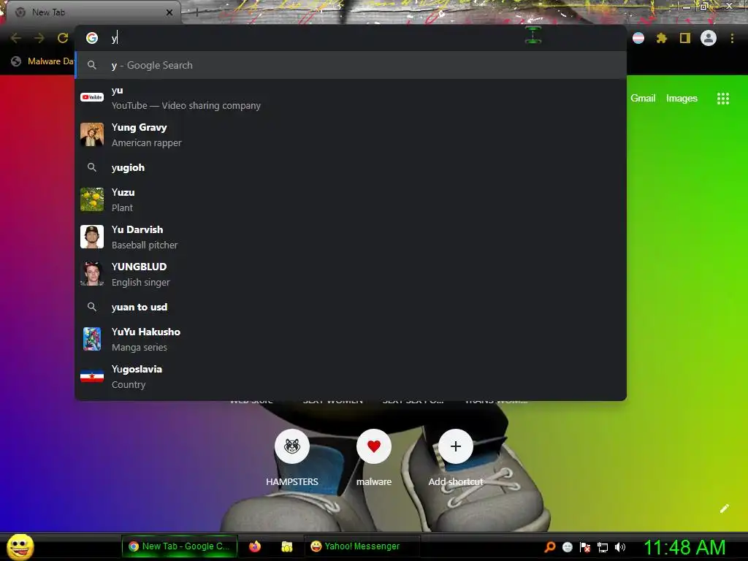Open the Gmail link
Viewport: 748px width, 561px height.
click(x=643, y=99)
